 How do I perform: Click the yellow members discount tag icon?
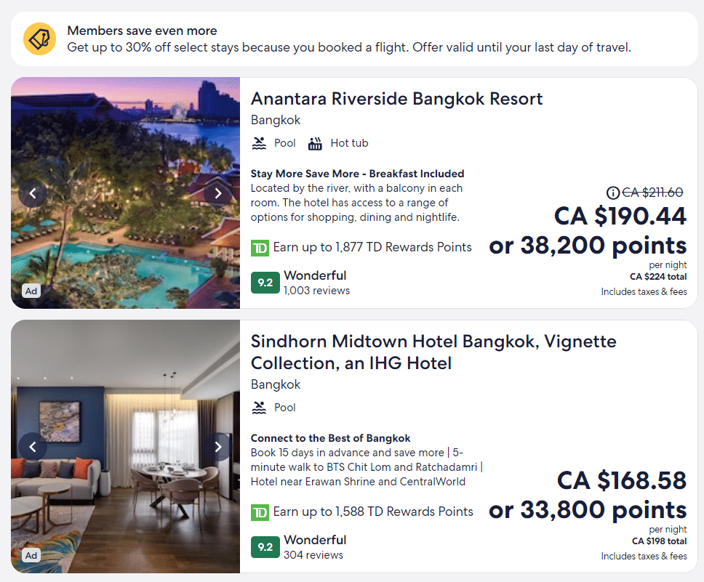point(39,39)
